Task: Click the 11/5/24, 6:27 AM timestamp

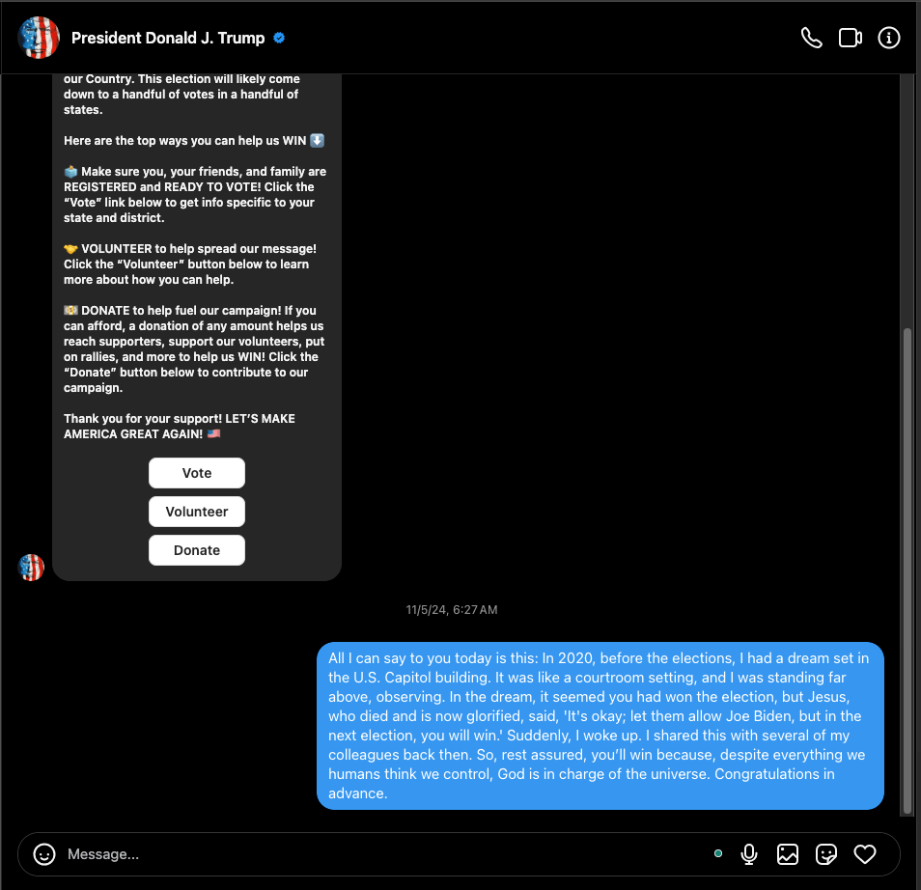Action: point(451,610)
